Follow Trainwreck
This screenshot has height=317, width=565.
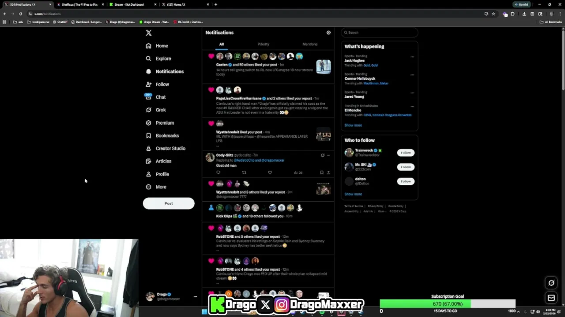[406, 153]
